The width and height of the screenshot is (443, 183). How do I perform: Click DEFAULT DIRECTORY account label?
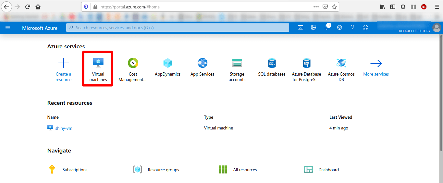[414, 31]
